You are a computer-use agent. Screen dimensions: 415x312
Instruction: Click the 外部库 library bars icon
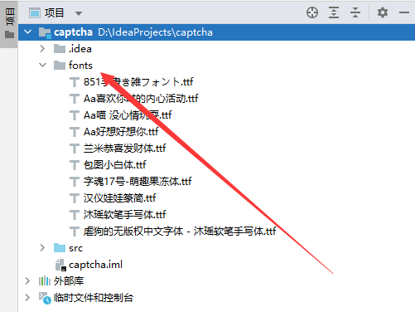tap(45, 281)
